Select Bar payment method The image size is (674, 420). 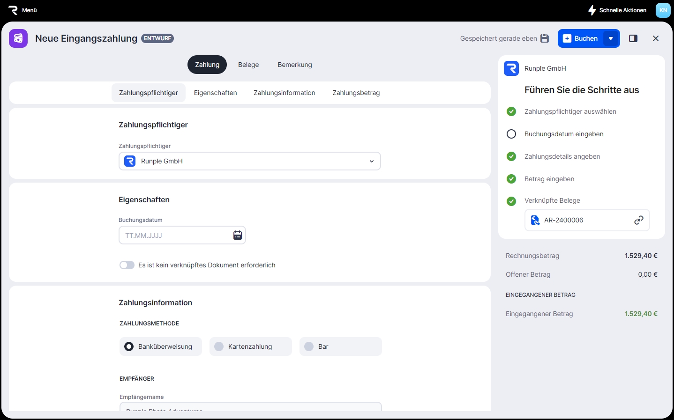340,346
